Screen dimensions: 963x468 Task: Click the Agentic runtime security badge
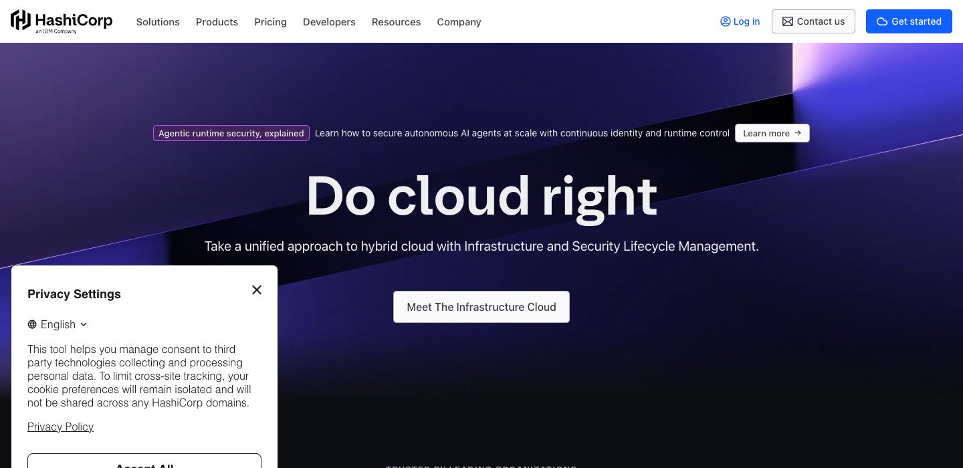231,133
